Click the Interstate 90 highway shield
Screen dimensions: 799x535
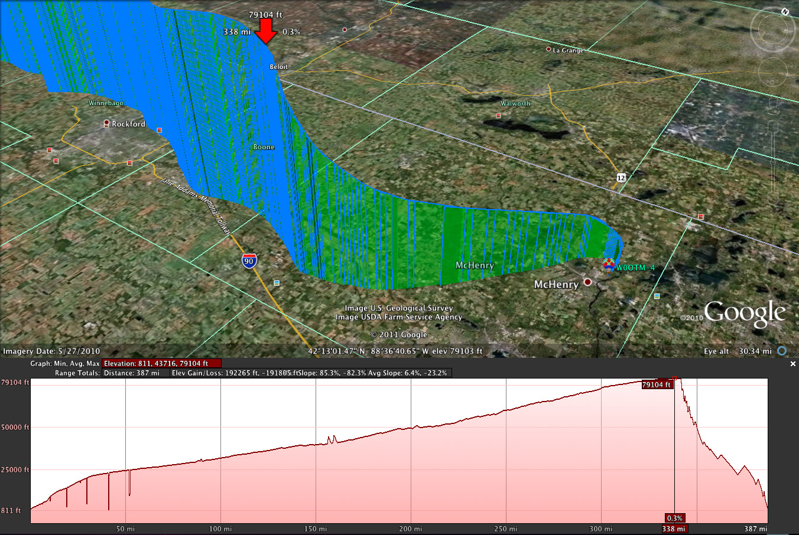coord(249,261)
